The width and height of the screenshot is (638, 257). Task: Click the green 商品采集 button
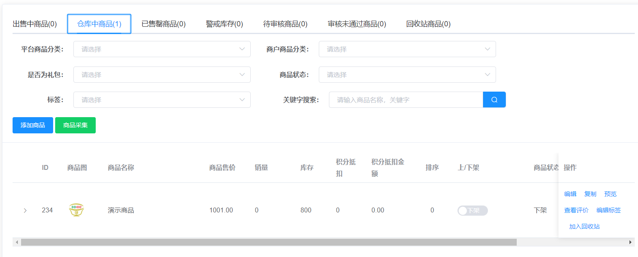click(75, 125)
